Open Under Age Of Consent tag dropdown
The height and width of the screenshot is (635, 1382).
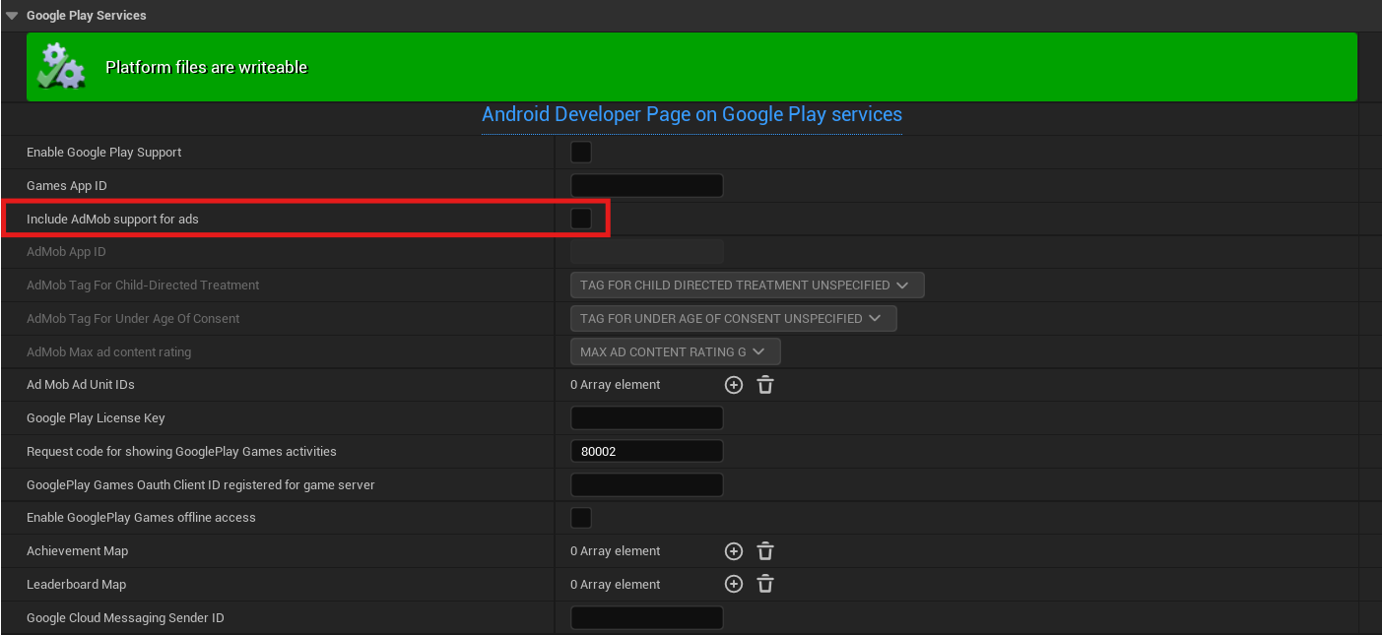733,319
